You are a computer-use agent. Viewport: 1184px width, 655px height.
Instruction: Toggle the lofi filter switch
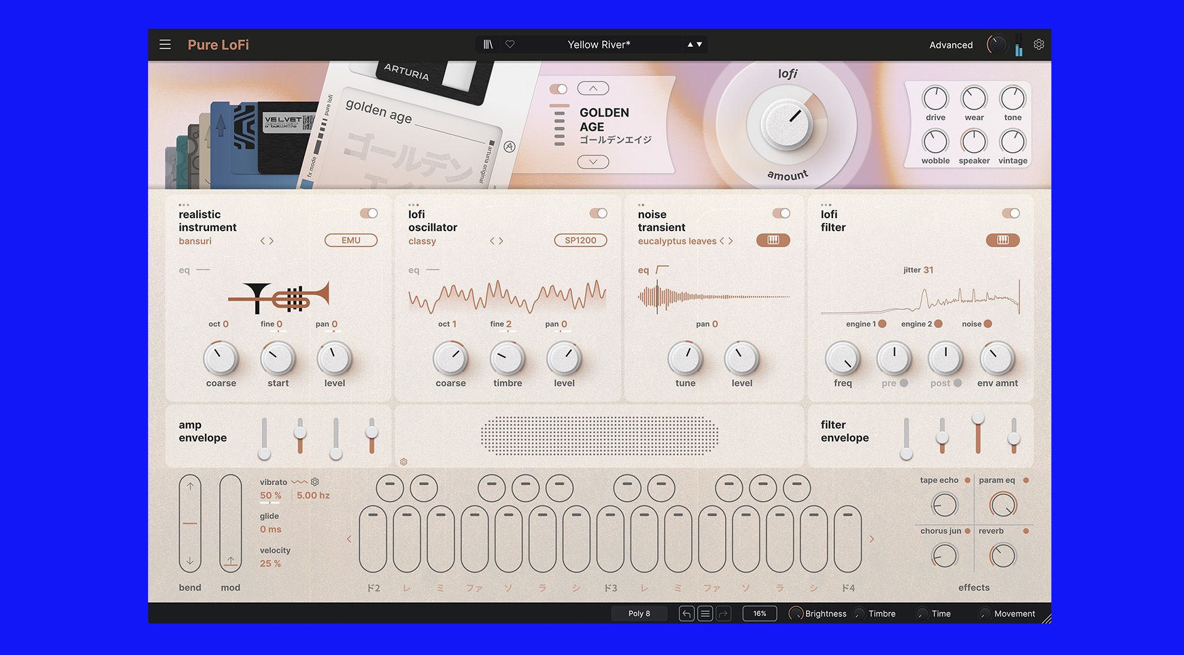point(1011,213)
